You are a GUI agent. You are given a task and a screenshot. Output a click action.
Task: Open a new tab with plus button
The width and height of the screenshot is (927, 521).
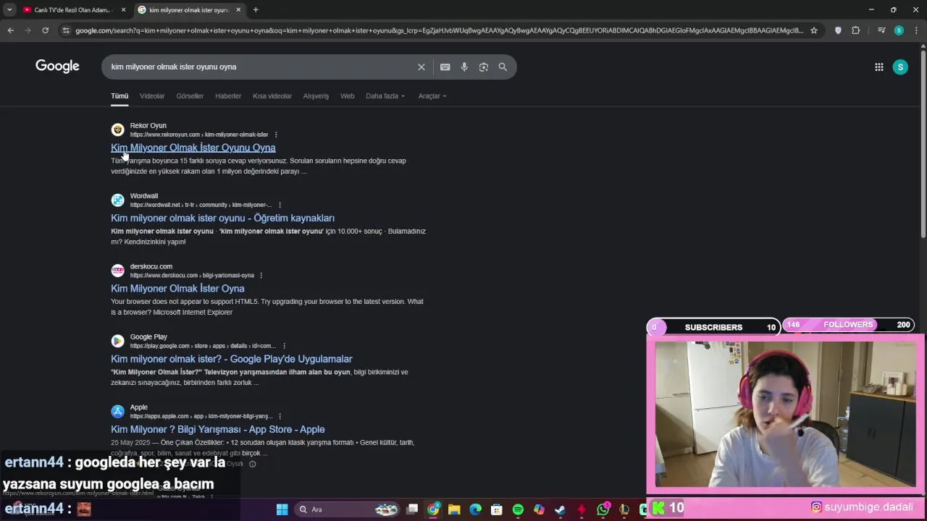256,10
